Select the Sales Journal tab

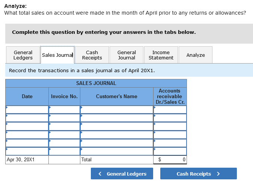(57, 55)
